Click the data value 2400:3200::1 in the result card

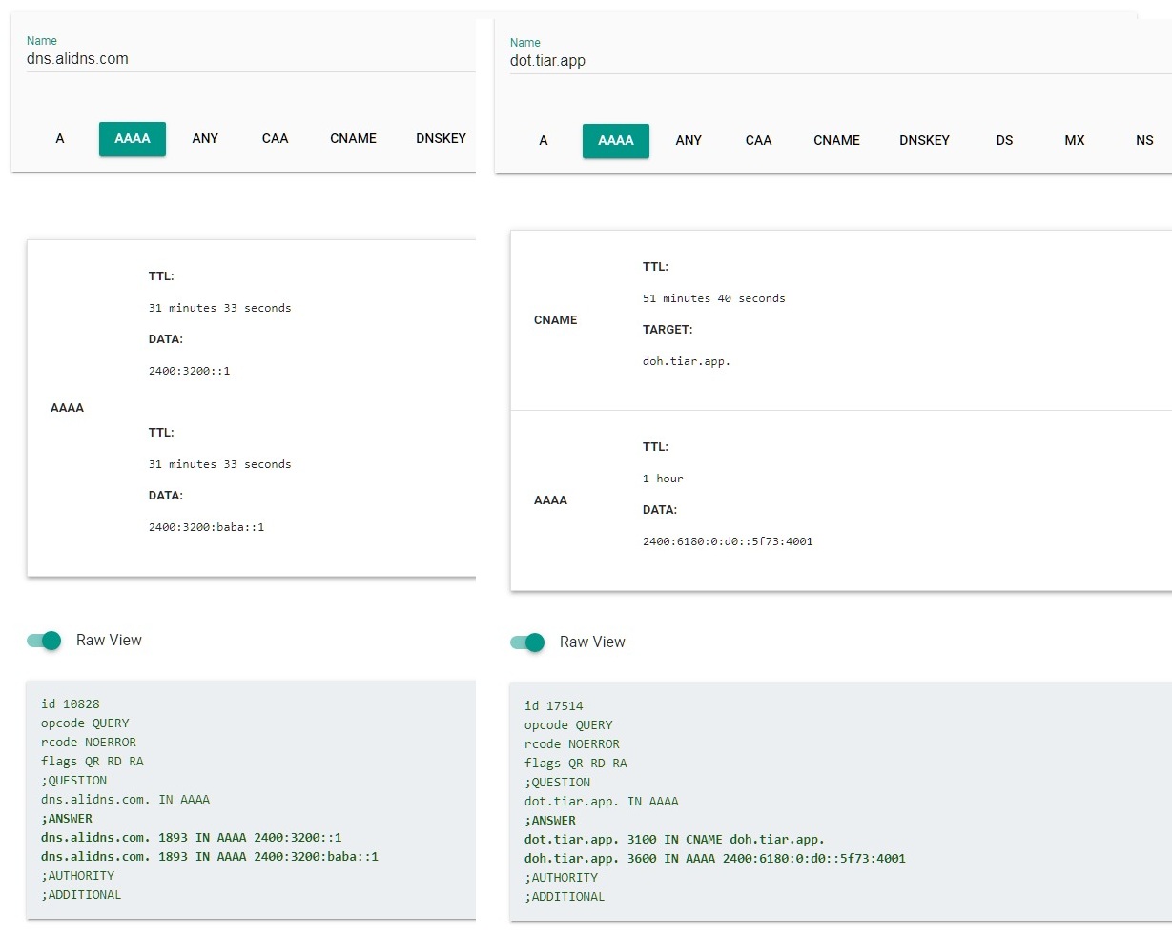point(189,371)
